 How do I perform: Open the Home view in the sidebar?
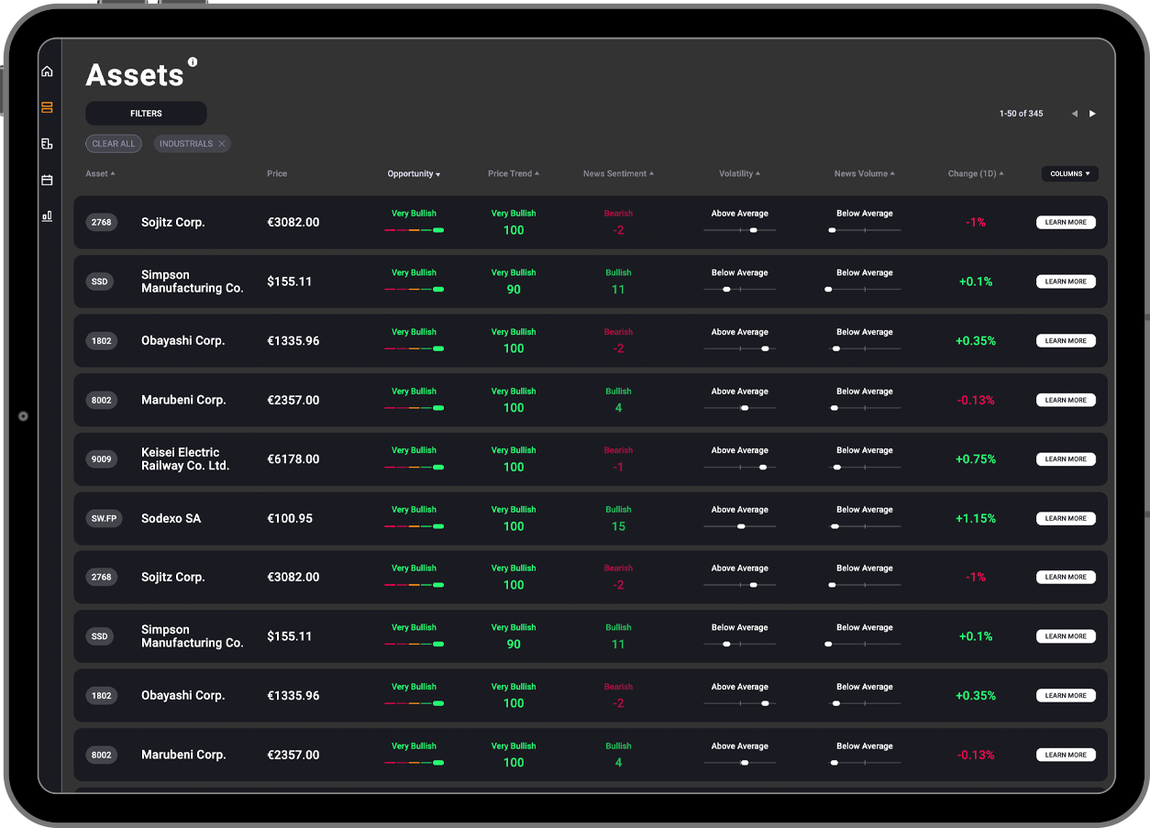coord(47,71)
